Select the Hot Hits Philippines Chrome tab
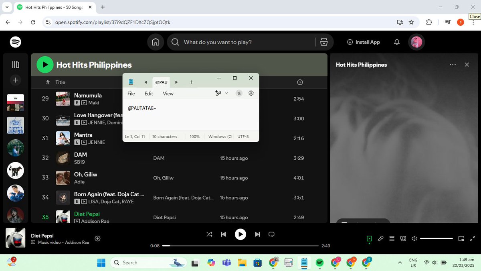 pos(55,7)
